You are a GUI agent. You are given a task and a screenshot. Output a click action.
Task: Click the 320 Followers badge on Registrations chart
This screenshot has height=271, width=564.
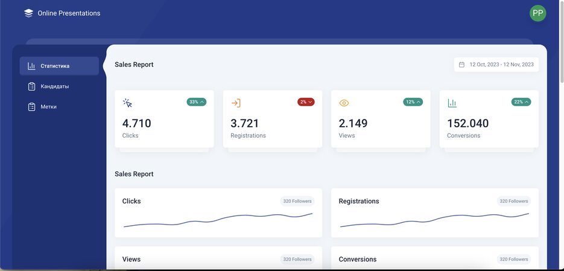(514, 201)
